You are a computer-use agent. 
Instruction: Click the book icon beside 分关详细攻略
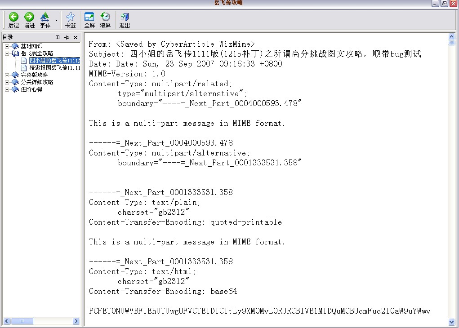click(x=15, y=82)
